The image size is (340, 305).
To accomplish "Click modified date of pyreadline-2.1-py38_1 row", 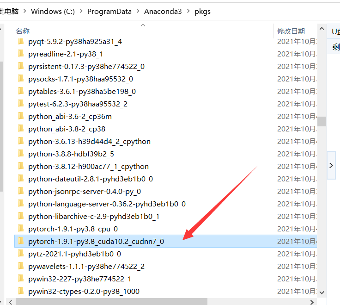I will click(x=297, y=54).
